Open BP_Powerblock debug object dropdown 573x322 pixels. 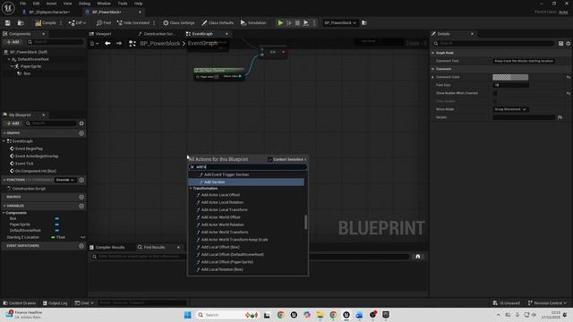340,23
